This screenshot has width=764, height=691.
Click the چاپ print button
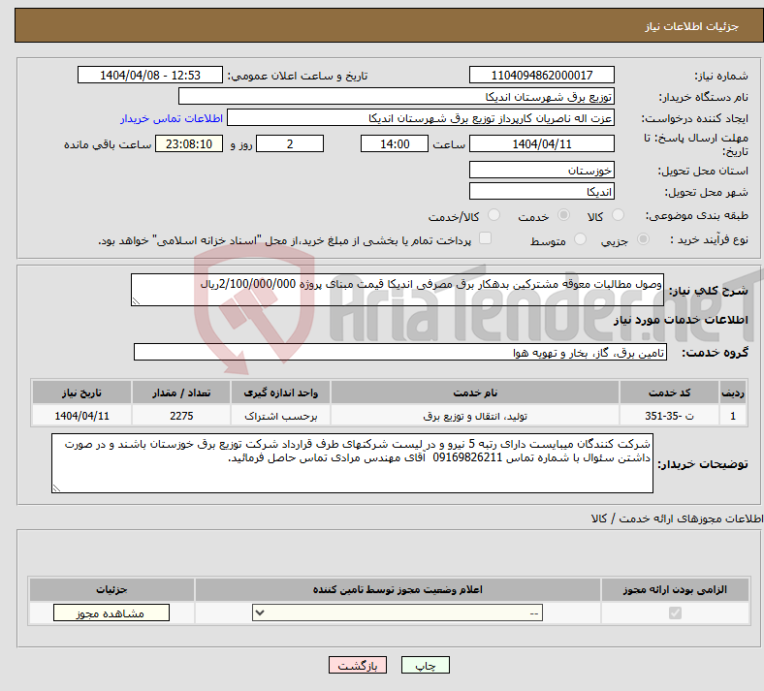coord(426,665)
